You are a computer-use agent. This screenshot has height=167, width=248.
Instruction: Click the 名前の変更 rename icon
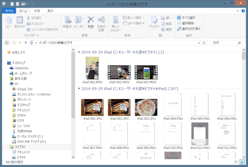point(101,22)
